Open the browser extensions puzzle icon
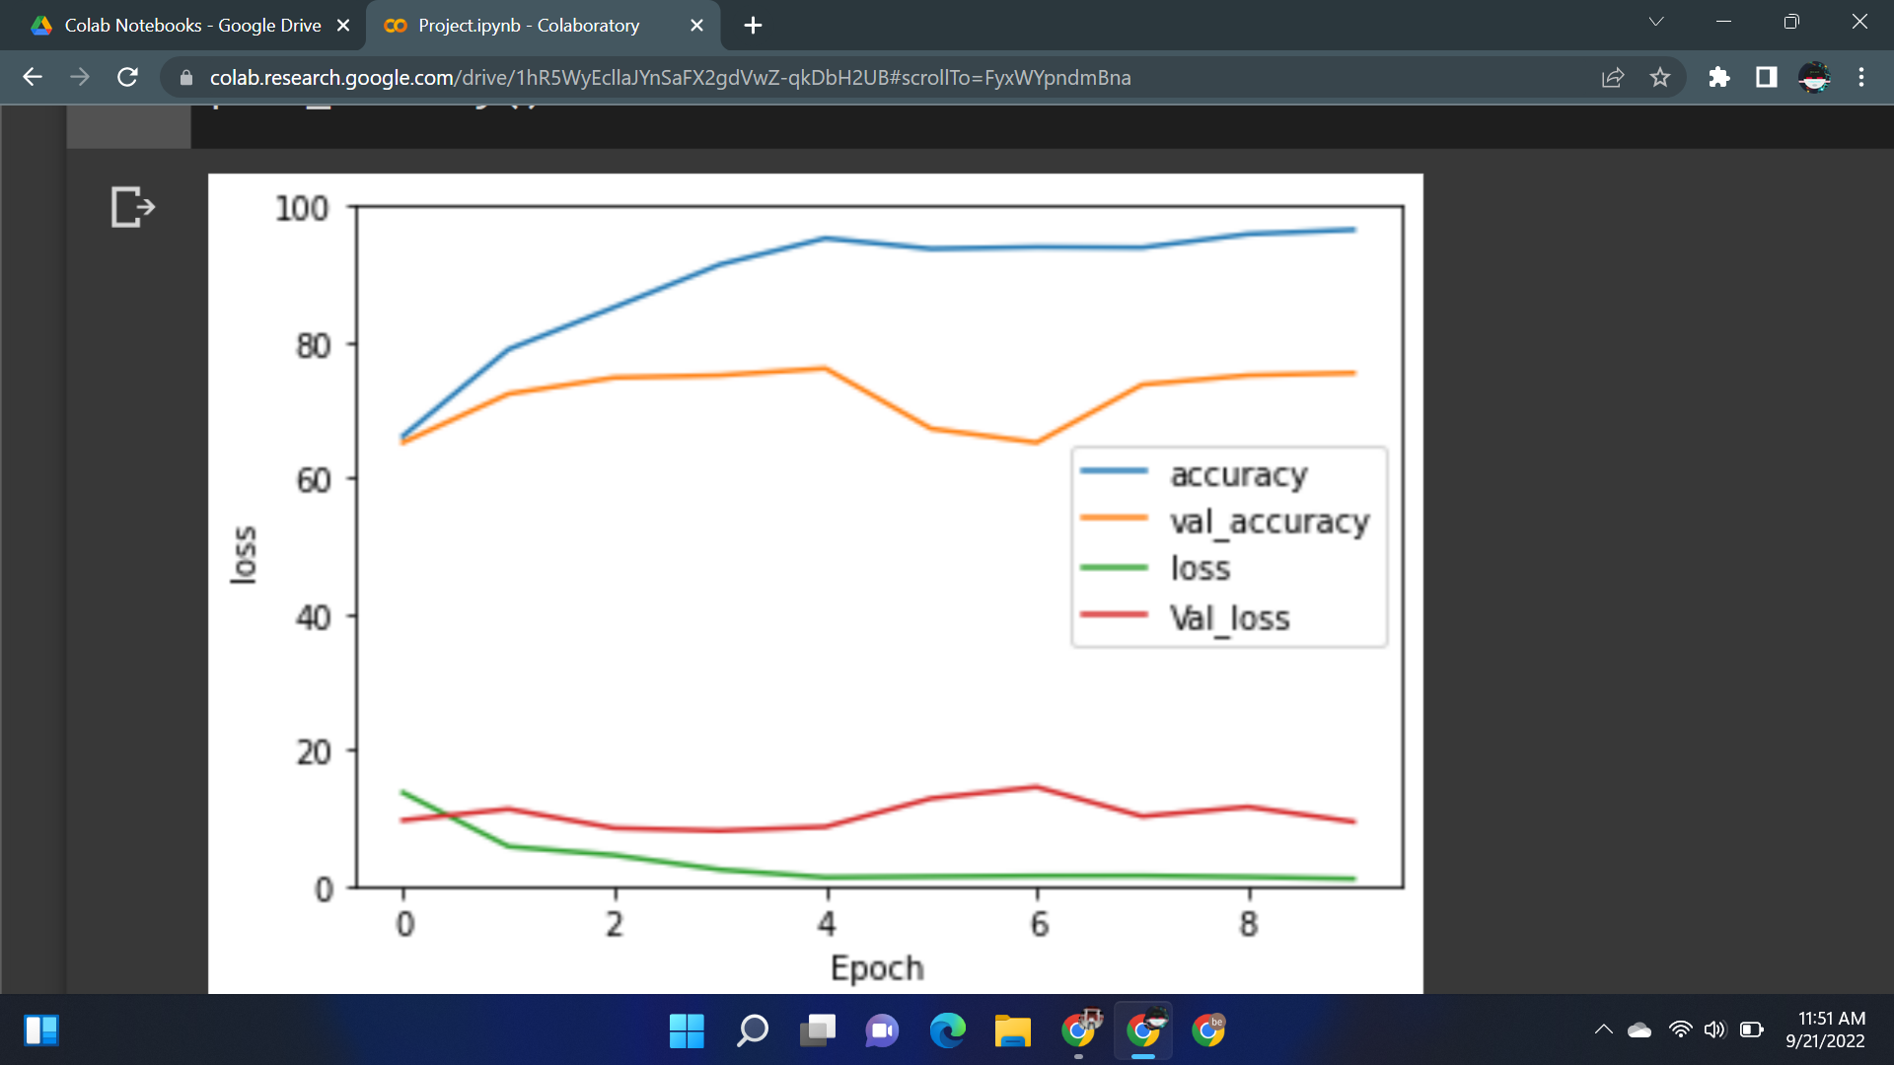1894x1065 pixels. (x=1719, y=77)
